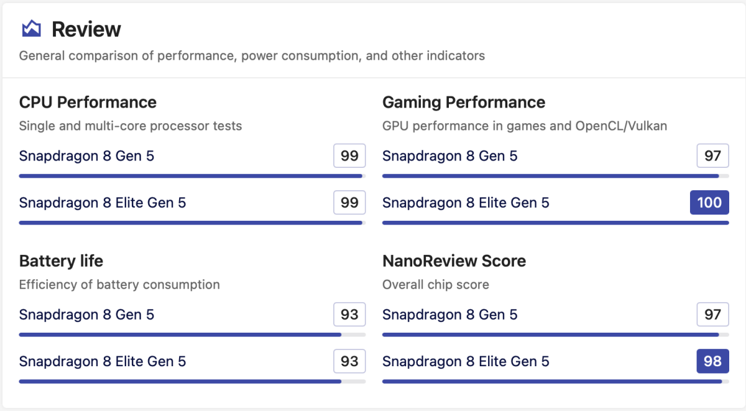The height and width of the screenshot is (411, 746).
Task: Click Snapdragon 8 Elite Gen 5 under CPU Performance
Action: (103, 203)
